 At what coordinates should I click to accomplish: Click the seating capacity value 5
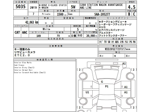tap(78, 29)
